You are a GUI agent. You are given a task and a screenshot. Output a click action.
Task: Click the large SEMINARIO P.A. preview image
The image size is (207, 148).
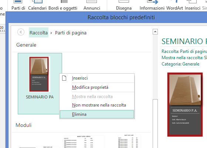pos(185,104)
